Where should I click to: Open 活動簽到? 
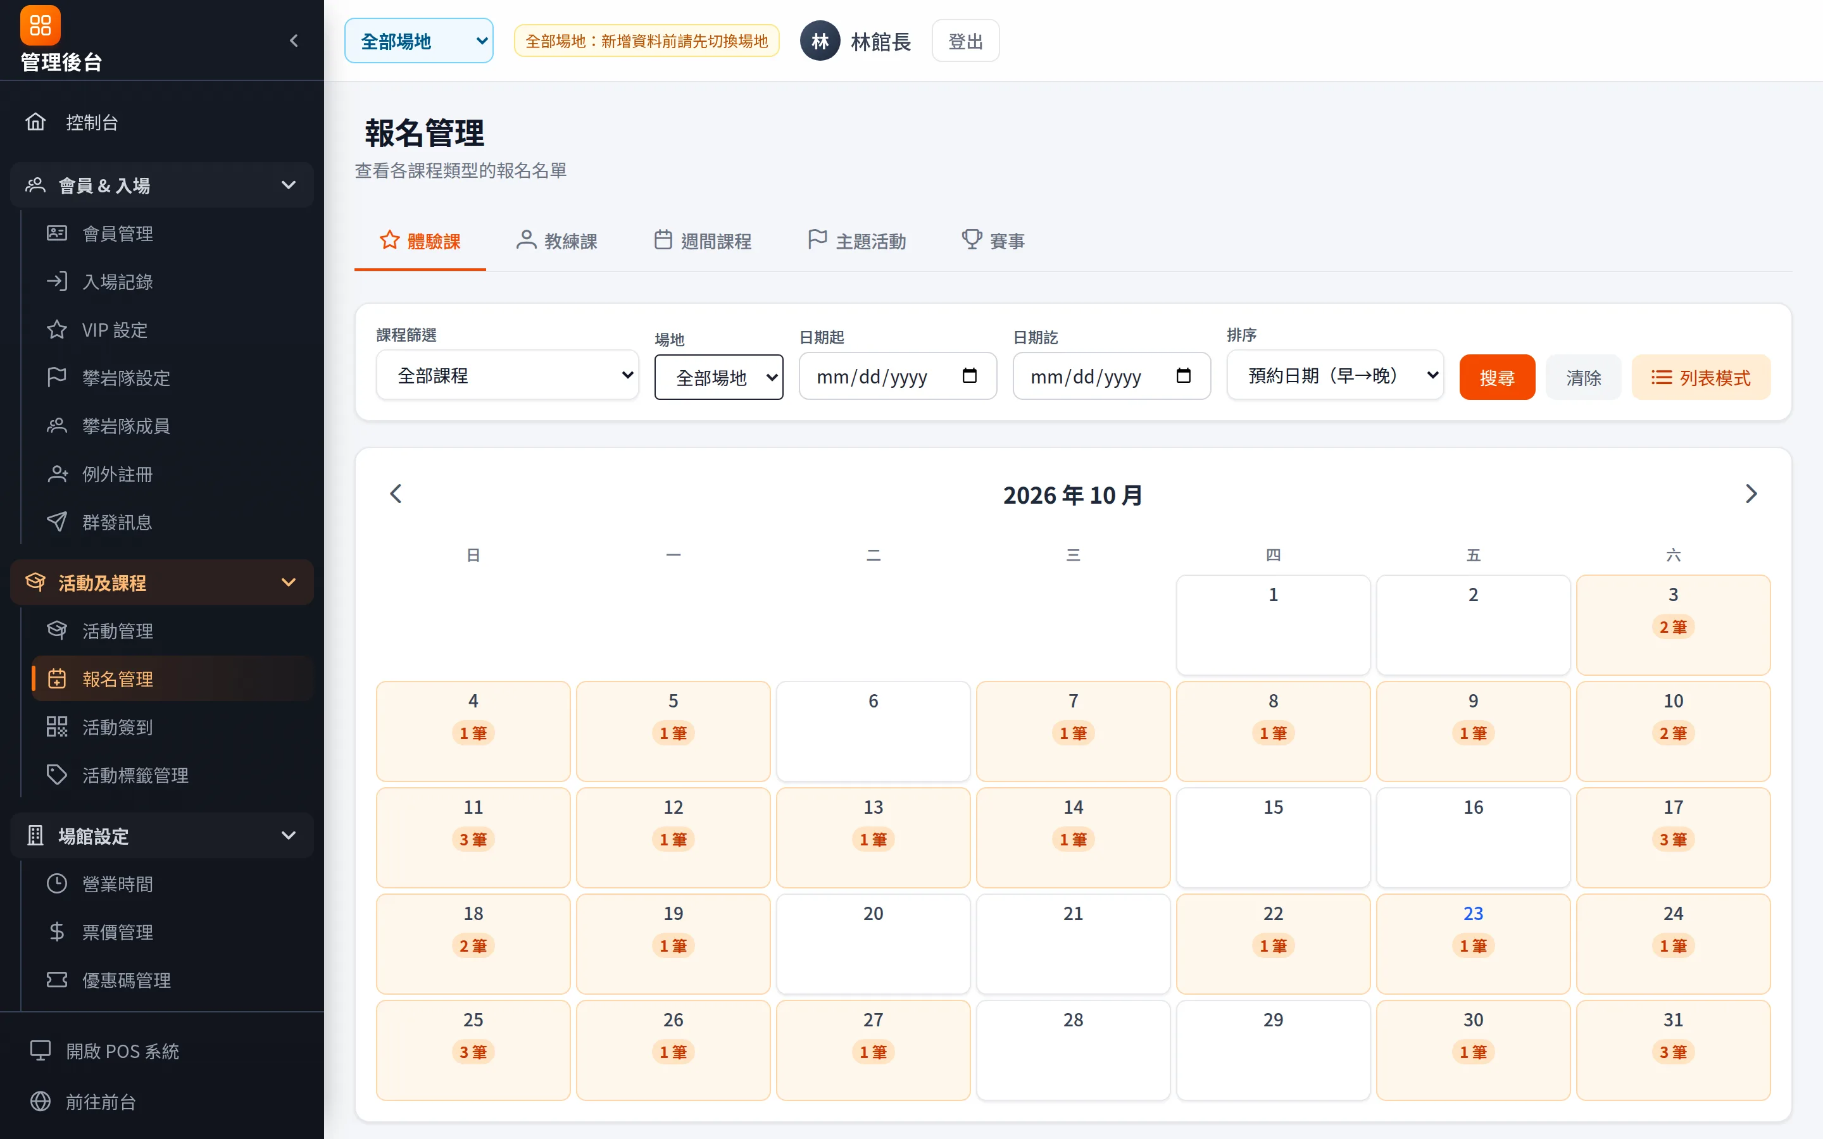(173, 727)
